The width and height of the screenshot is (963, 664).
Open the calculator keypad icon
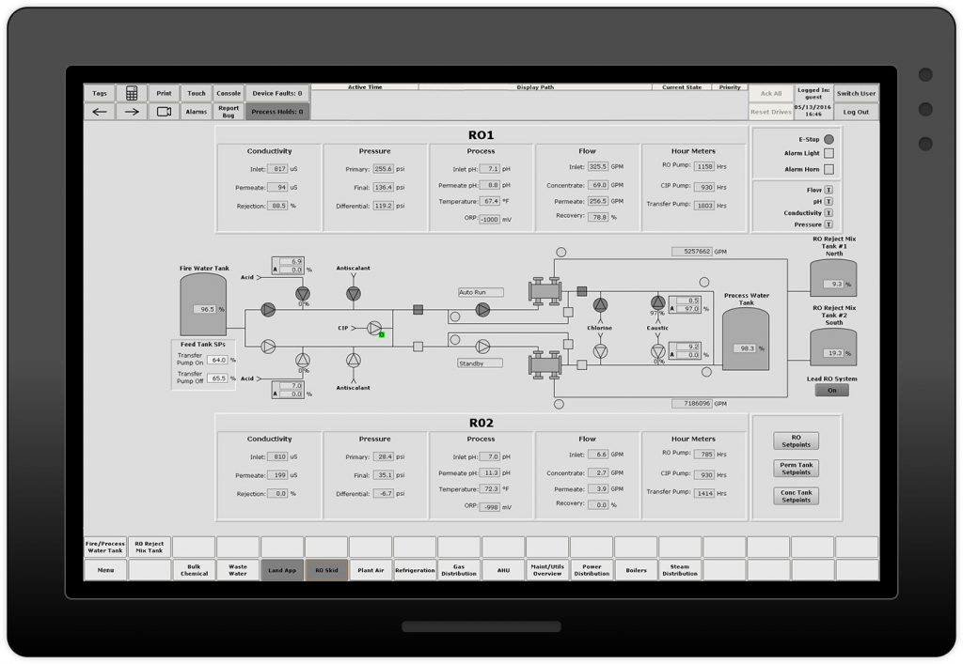point(132,93)
